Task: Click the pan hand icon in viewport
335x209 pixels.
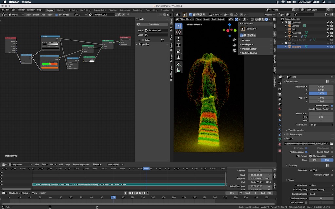Action: [234, 45]
